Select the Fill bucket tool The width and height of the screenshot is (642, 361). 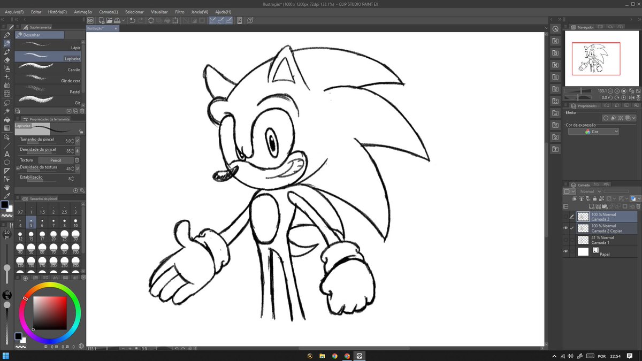click(x=7, y=120)
